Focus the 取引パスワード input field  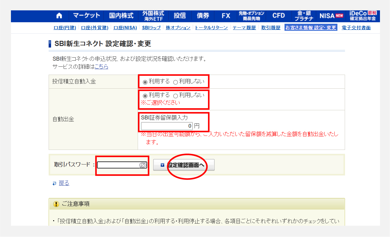[122, 165]
